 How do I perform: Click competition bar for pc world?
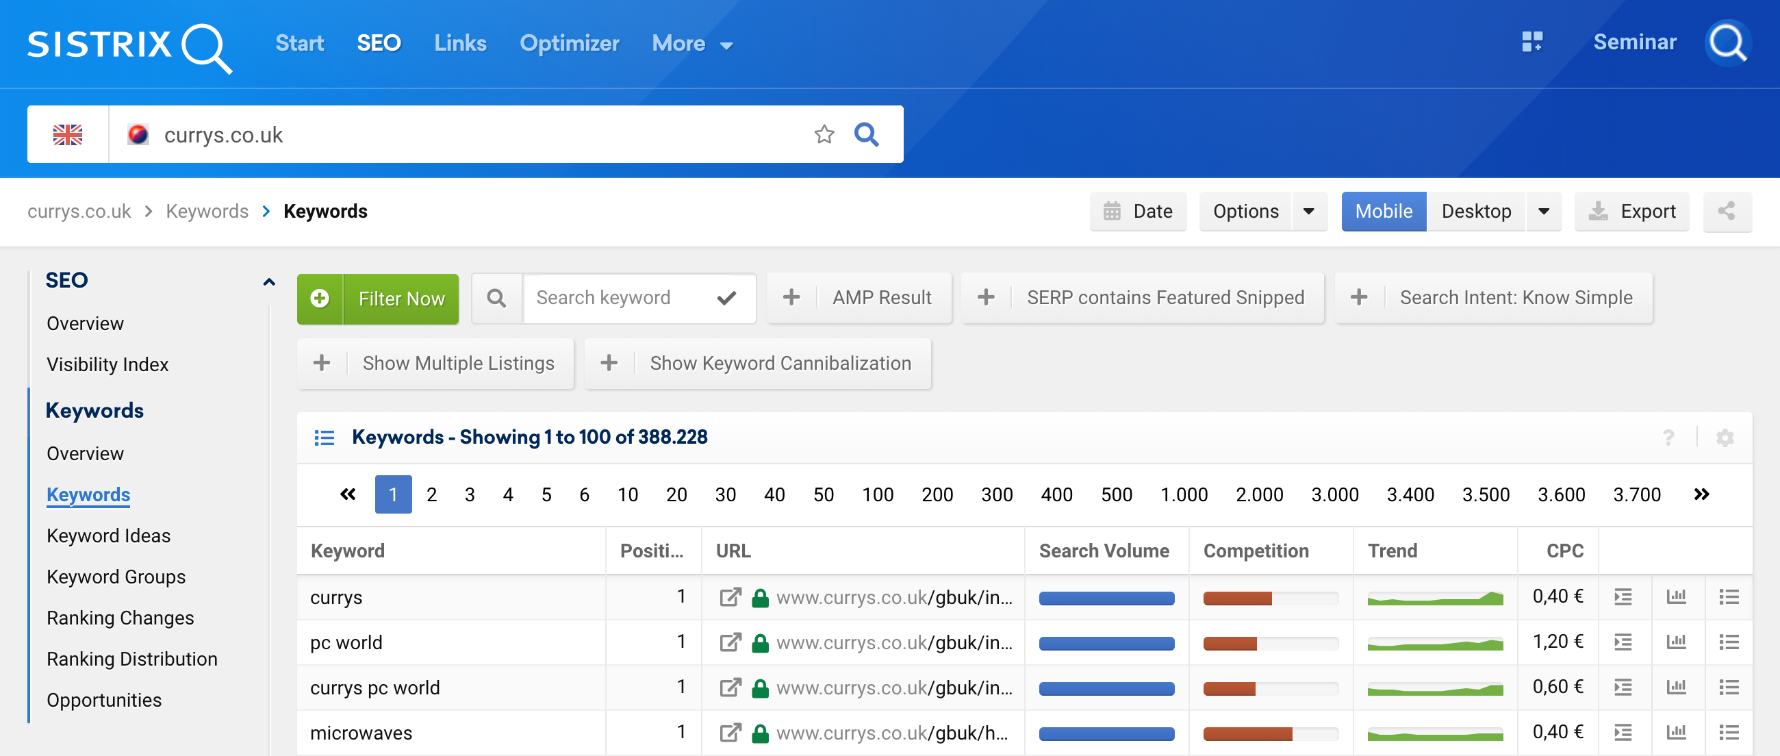click(1270, 644)
